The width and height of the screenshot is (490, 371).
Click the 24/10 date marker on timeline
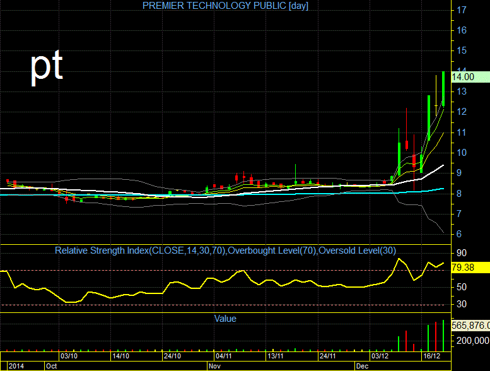click(172, 356)
